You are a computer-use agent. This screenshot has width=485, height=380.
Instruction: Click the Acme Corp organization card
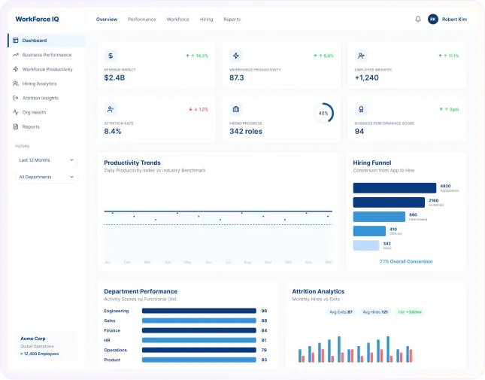point(47,346)
